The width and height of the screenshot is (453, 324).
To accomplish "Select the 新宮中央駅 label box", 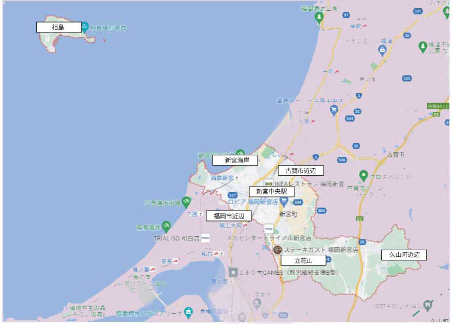I will coord(271,191).
